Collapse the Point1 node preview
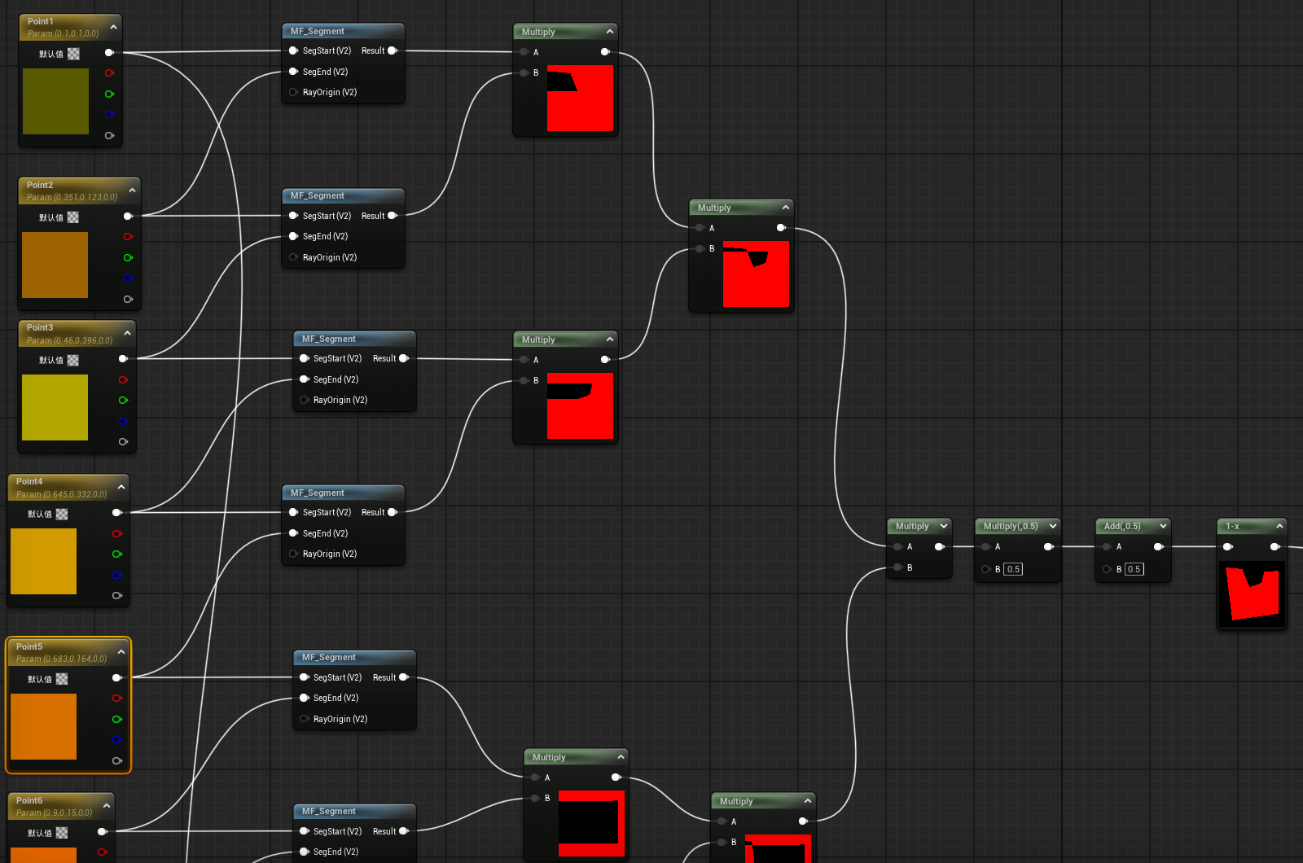 [x=113, y=28]
